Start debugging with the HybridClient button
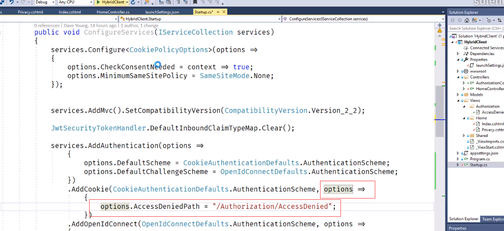The height and width of the screenshot is (231, 504). [x=110, y=2]
